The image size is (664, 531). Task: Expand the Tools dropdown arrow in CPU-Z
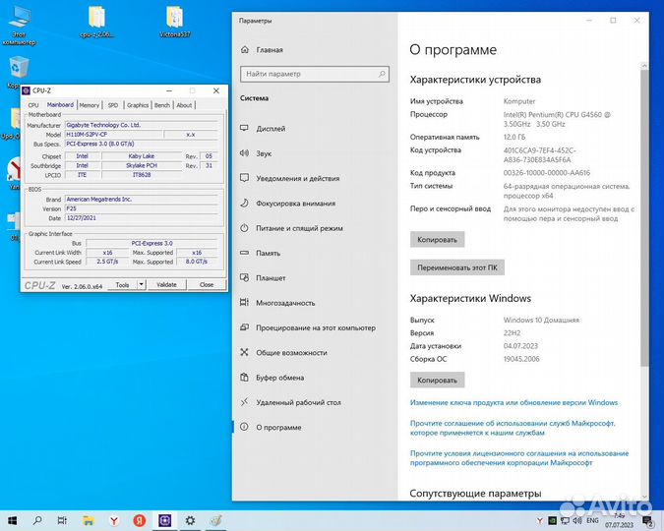click(142, 284)
